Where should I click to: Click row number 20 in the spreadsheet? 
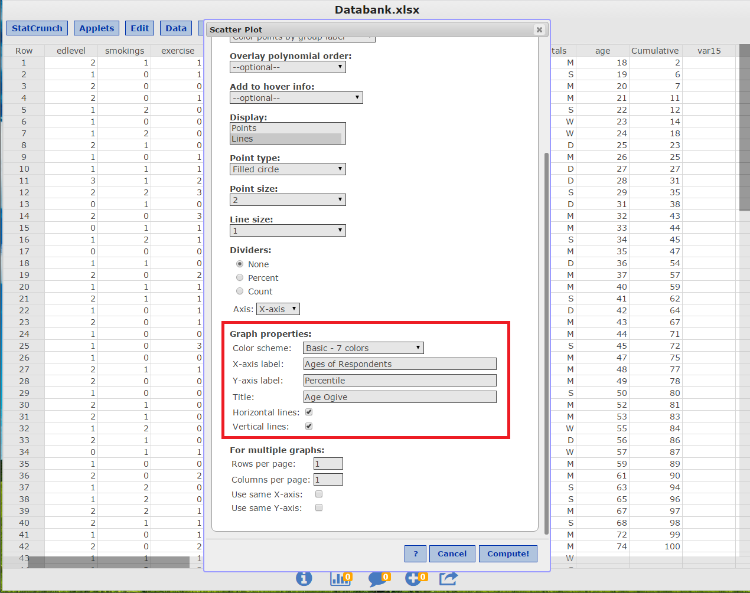[24, 287]
